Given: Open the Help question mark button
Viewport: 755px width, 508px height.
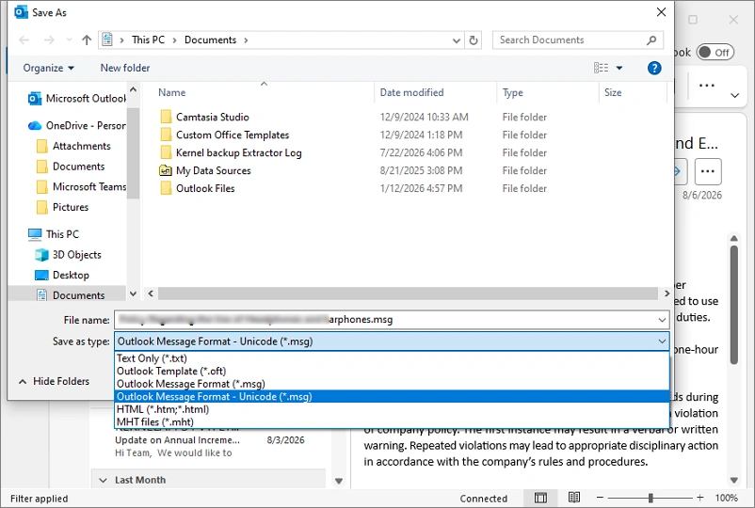Looking at the screenshot, I should 654,68.
